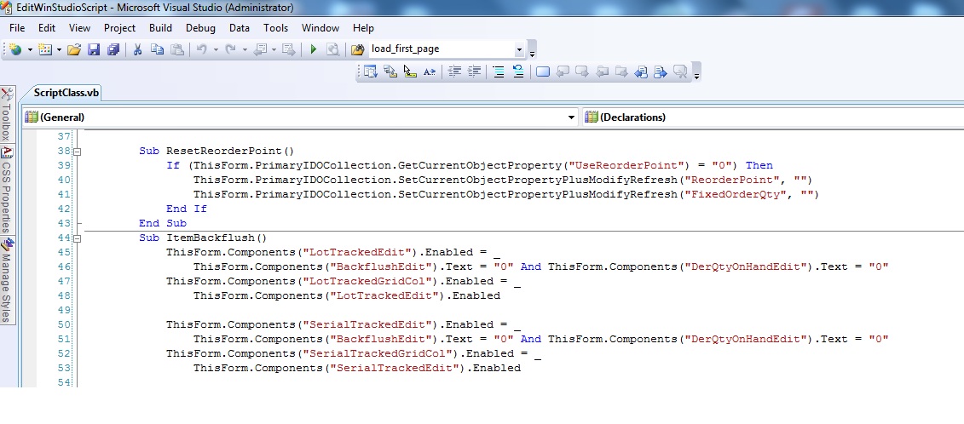Go to the next bookmark icon

[x=581, y=72]
